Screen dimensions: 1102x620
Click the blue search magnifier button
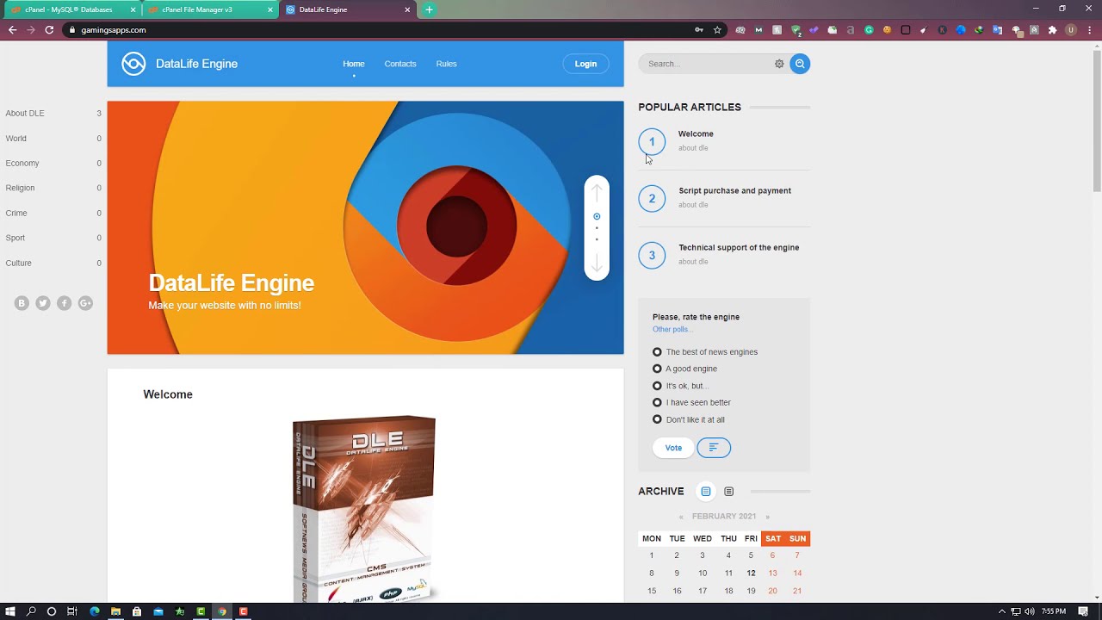pyautogui.click(x=800, y=64)
